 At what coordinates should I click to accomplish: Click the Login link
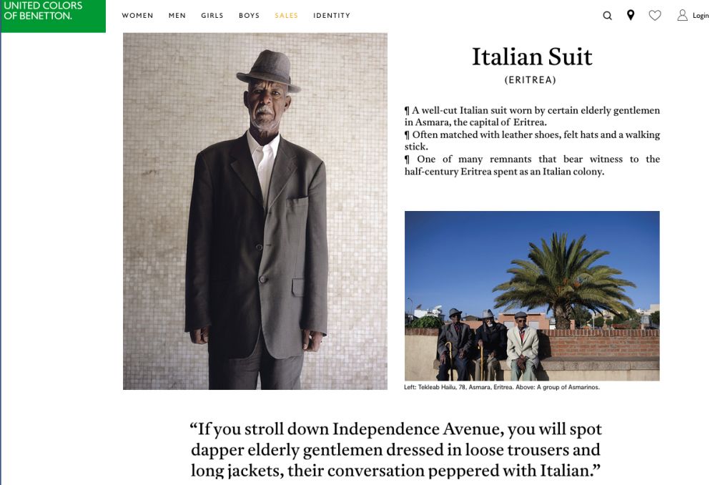tap(701, 16)
